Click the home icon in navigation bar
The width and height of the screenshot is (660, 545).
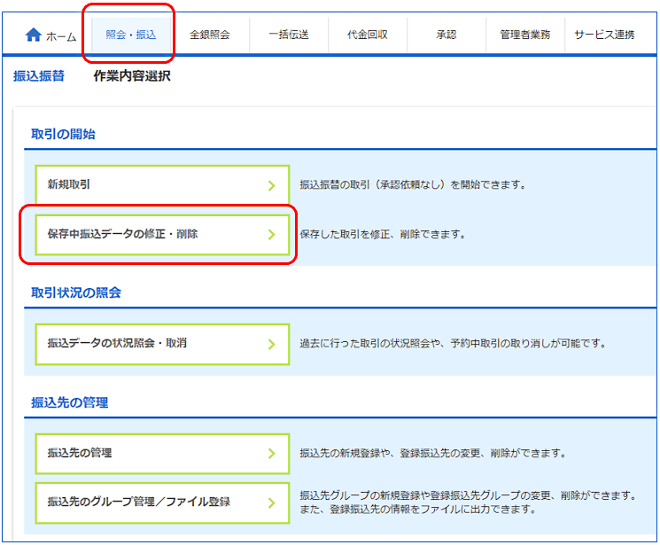34,35
